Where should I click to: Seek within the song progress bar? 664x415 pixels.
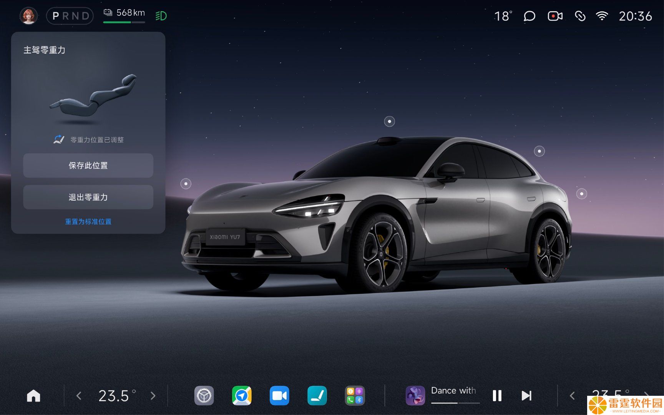pos(455,403)
